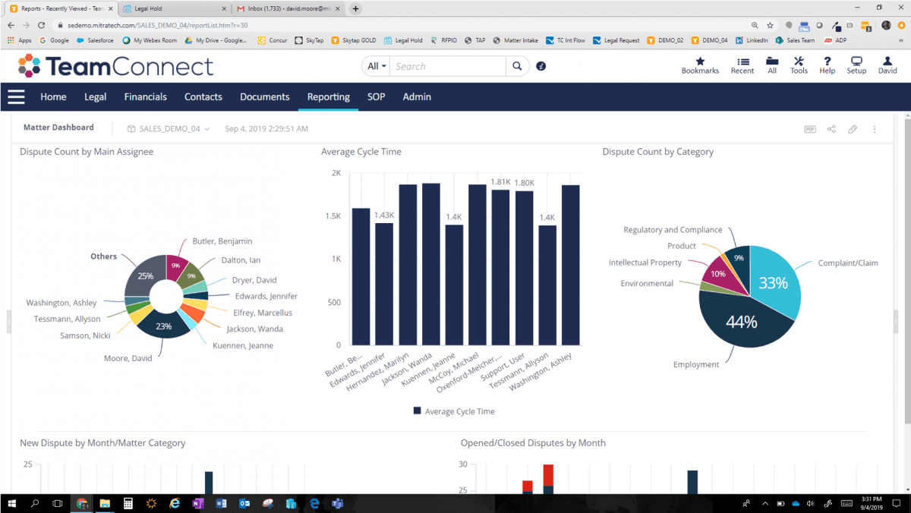Open the Recent items list
Image resolution: width=911 pixels, height=513 pixels.
point(742,65)
